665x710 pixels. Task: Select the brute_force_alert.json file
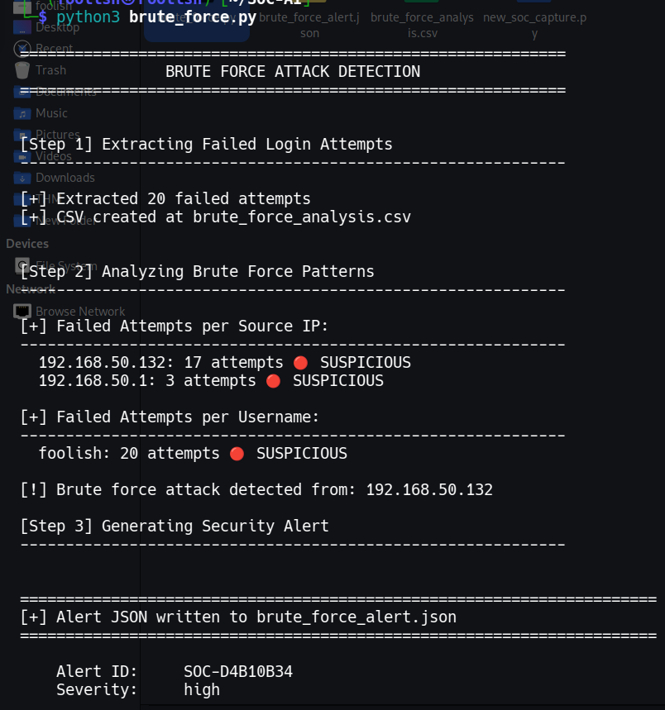click(309, 25)
